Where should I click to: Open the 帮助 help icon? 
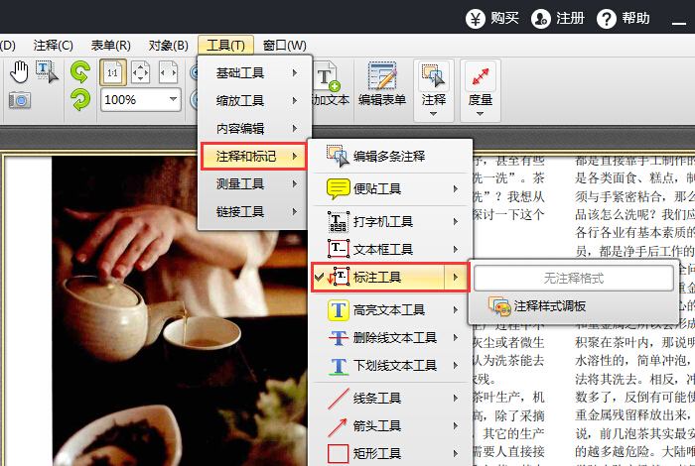tap(607, 19)
